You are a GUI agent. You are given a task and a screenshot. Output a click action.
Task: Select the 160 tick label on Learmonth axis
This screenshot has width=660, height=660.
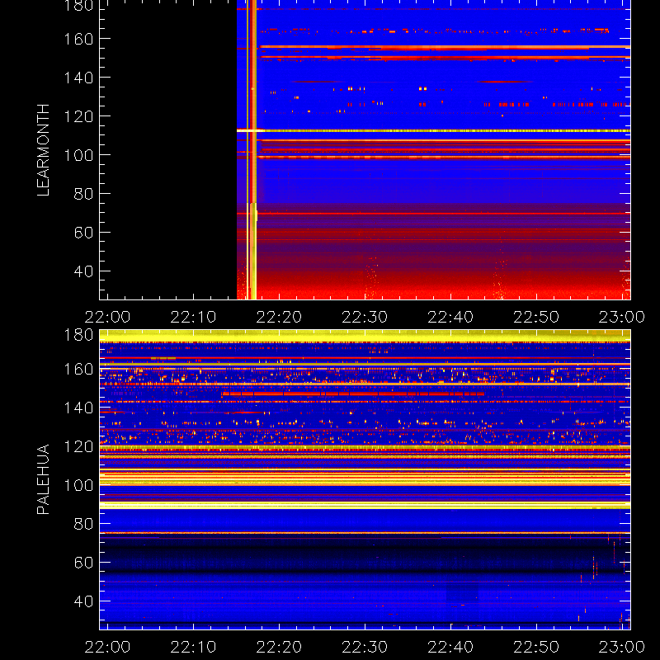click(x=78, y=39)
